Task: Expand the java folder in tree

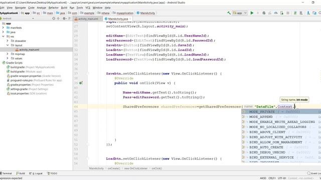Action: 3,32
